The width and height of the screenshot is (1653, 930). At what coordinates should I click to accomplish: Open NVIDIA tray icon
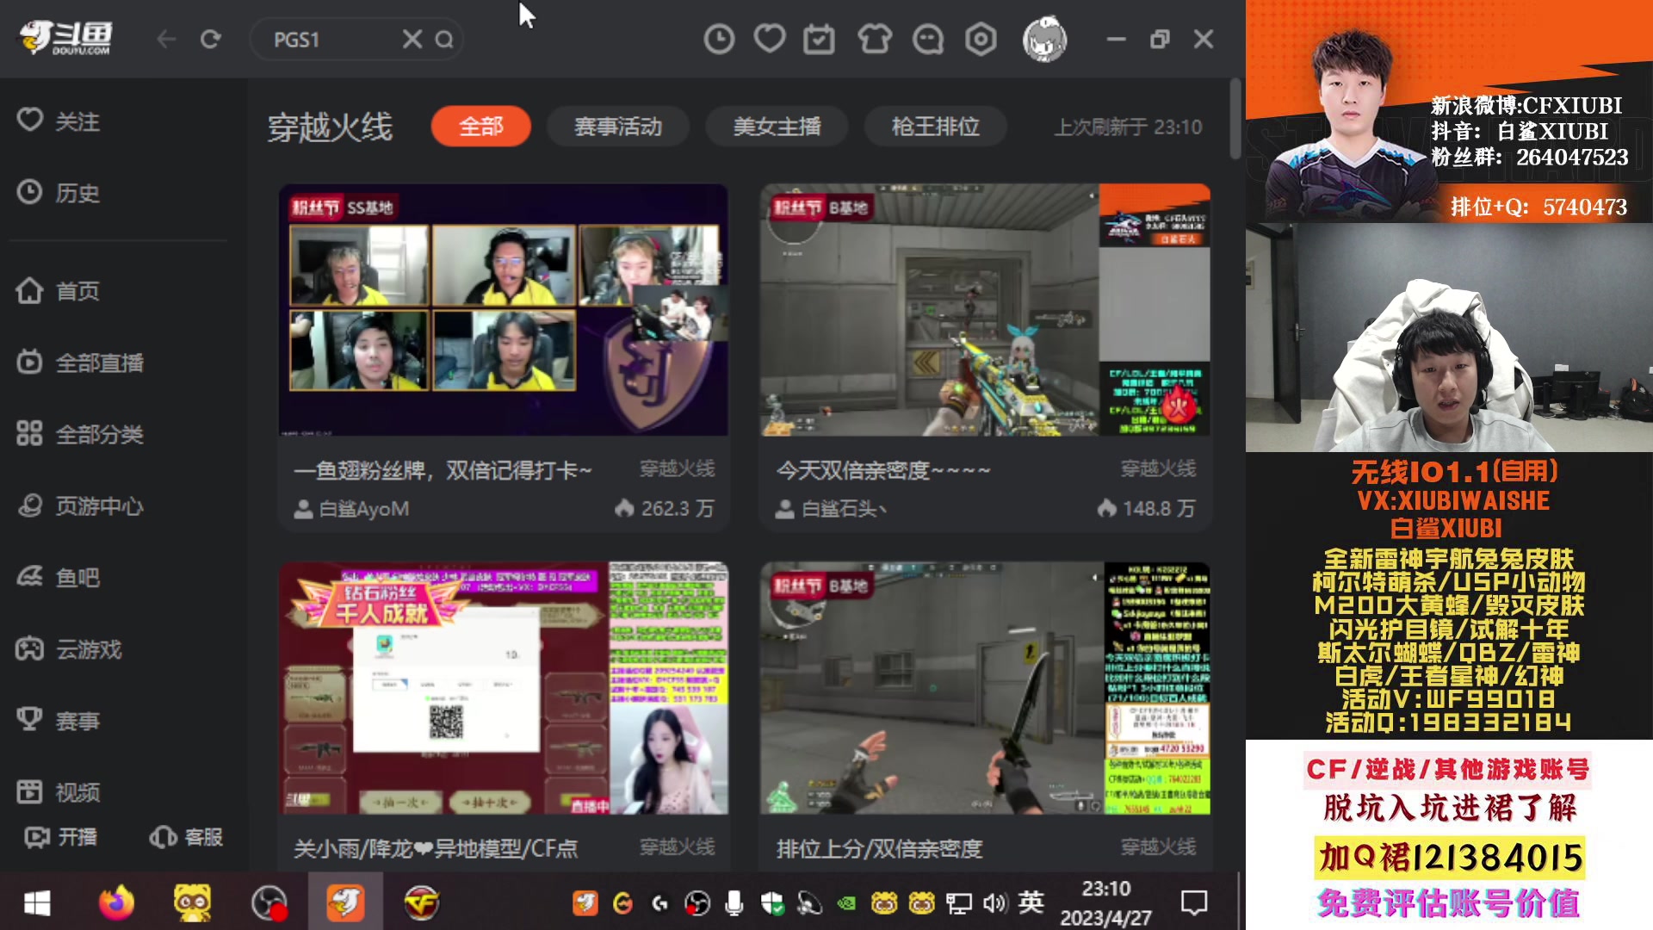tap(846, 902)
